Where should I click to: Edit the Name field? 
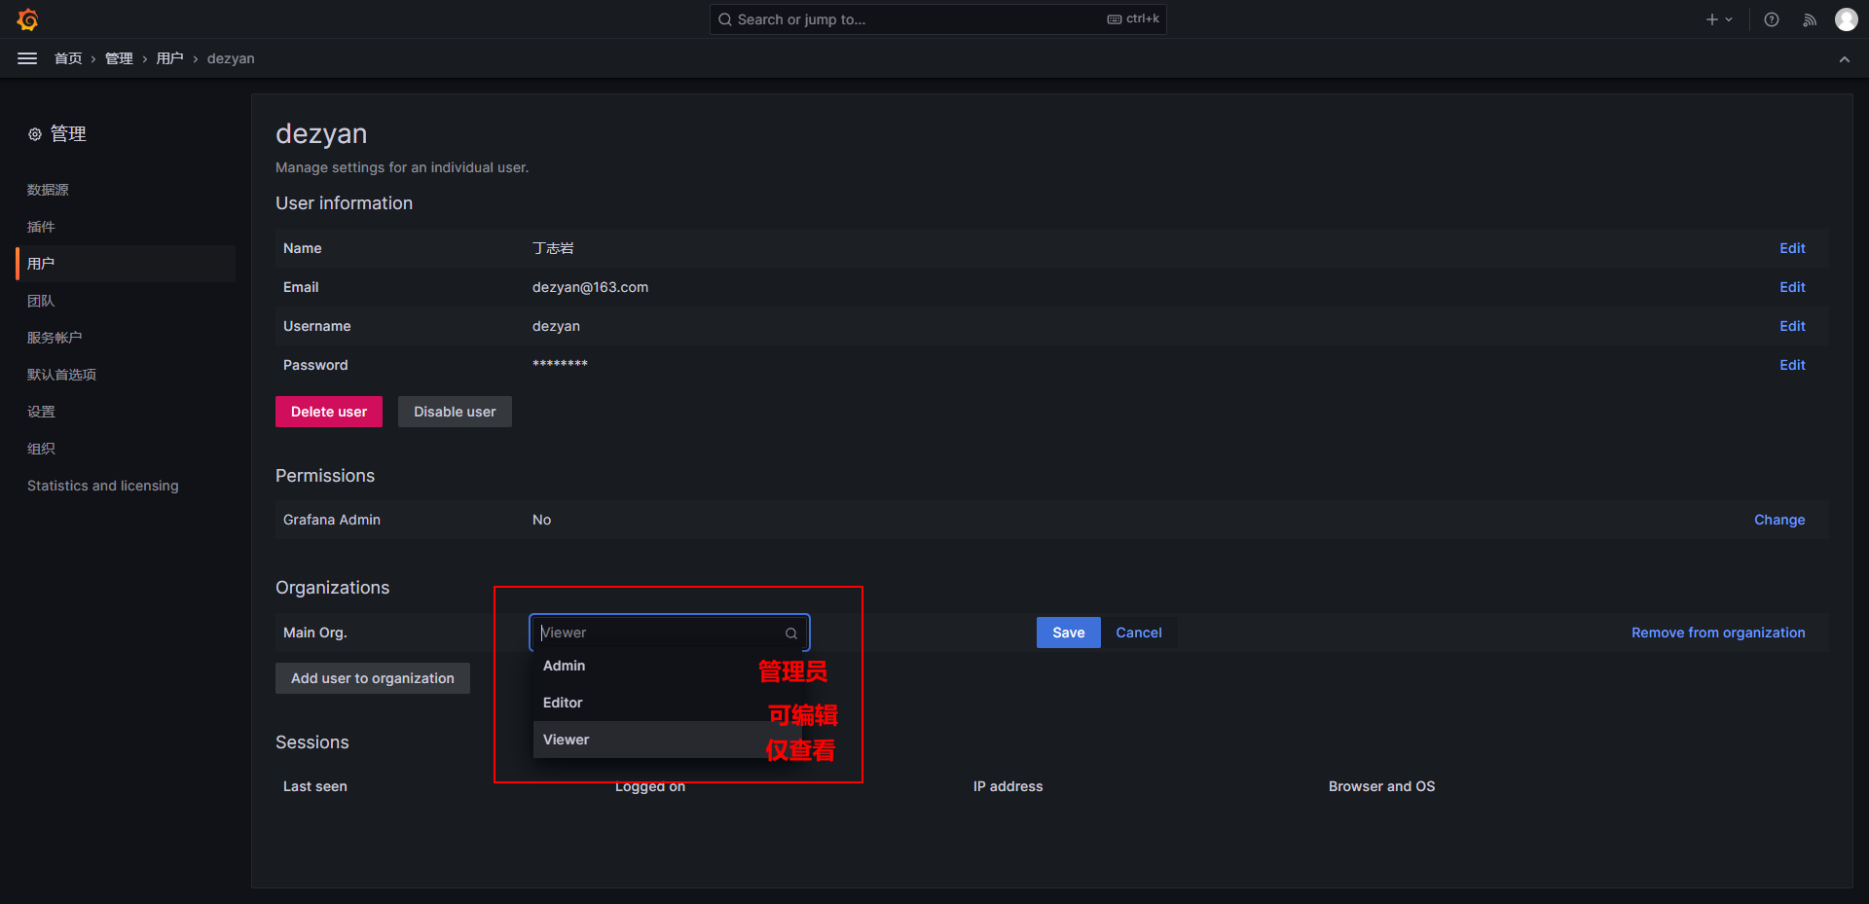1792,248
